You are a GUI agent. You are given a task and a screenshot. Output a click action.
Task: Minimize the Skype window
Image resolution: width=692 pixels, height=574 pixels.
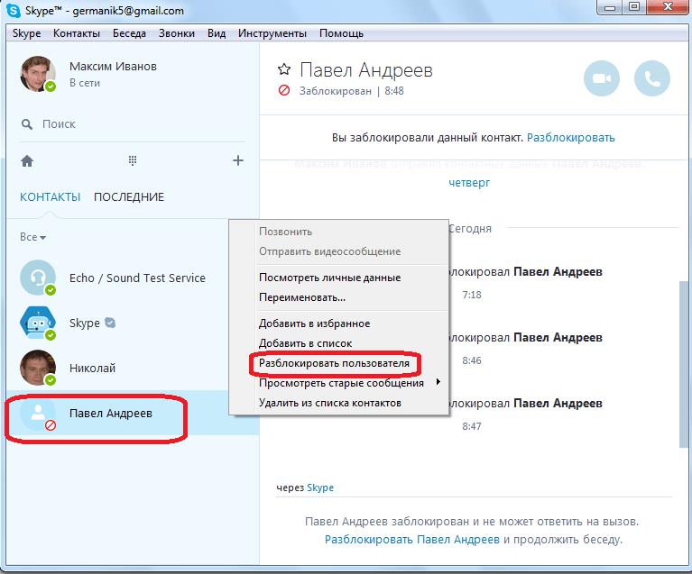[x=610, y=8]
